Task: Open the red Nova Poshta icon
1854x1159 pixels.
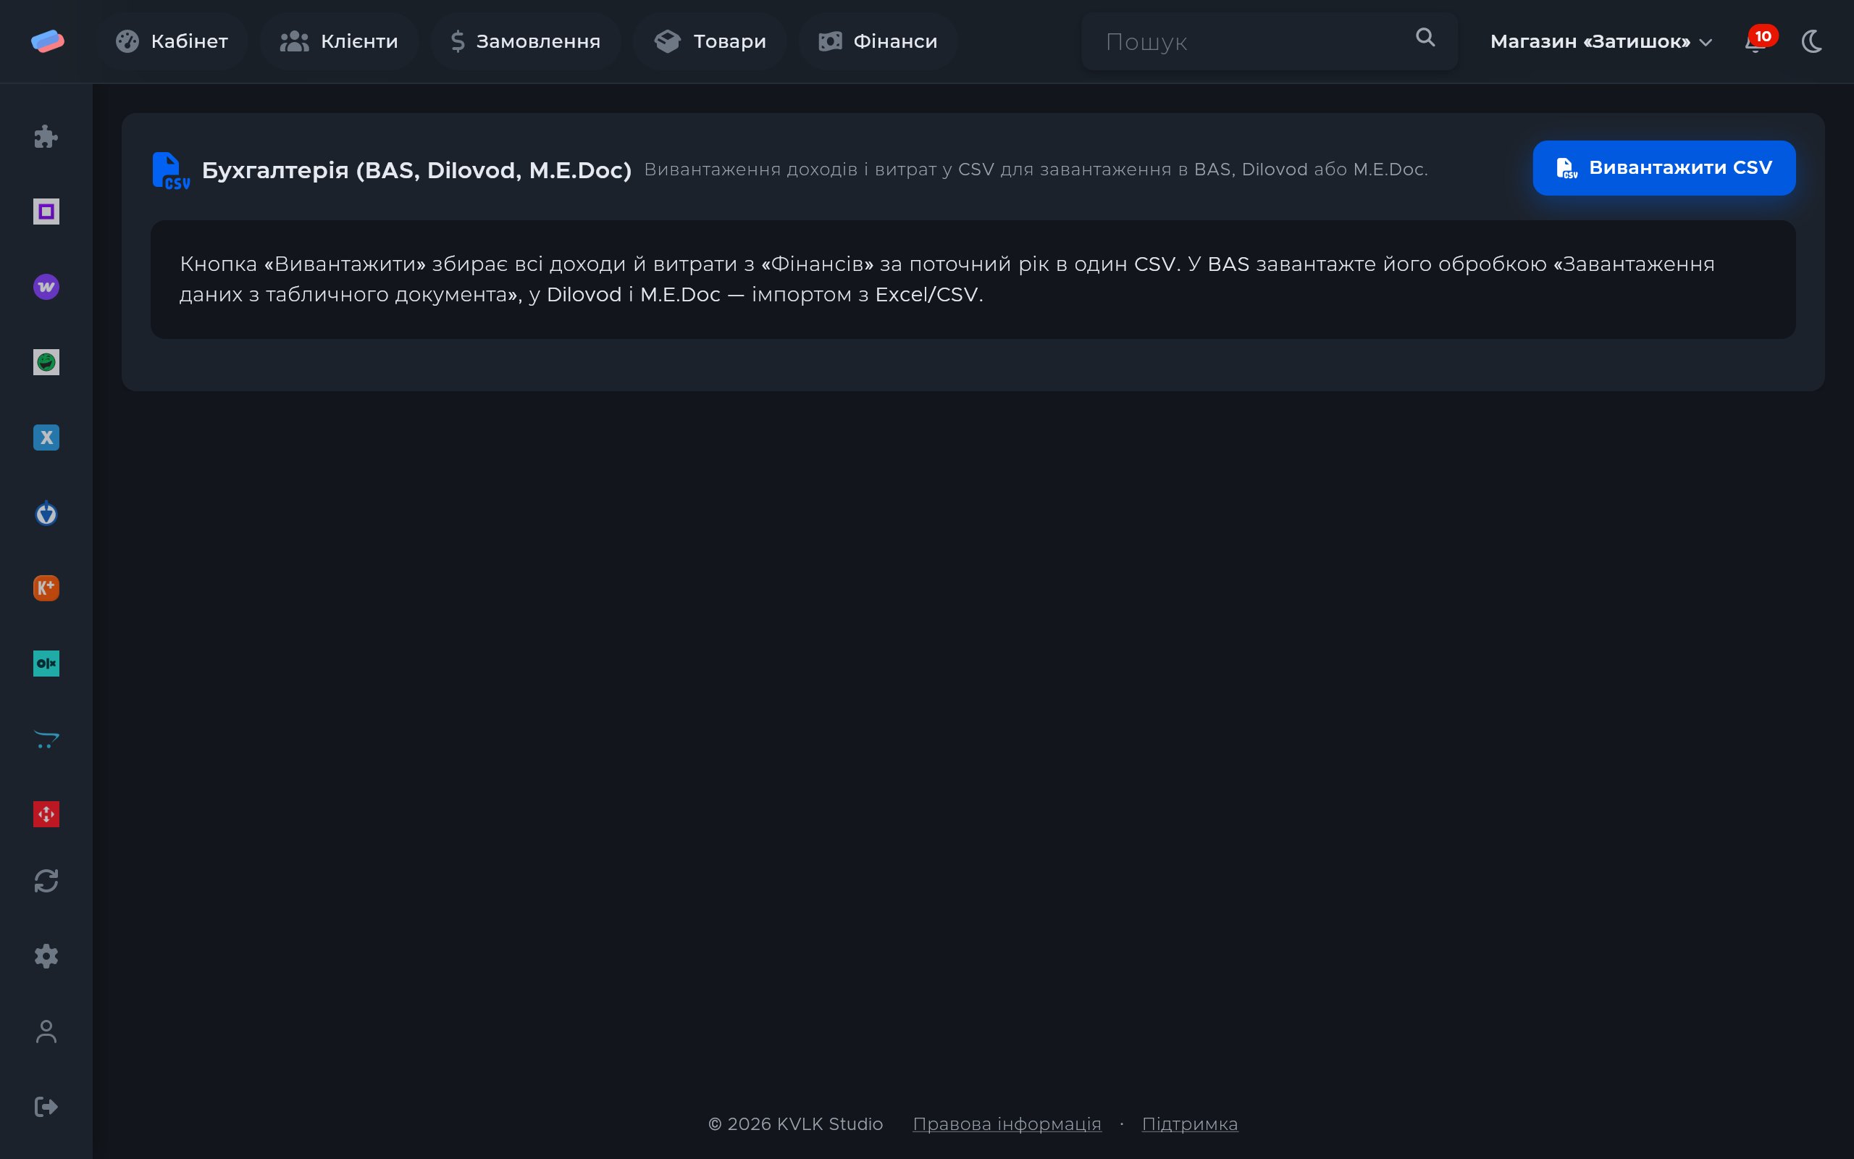Action: coord(46,814)
